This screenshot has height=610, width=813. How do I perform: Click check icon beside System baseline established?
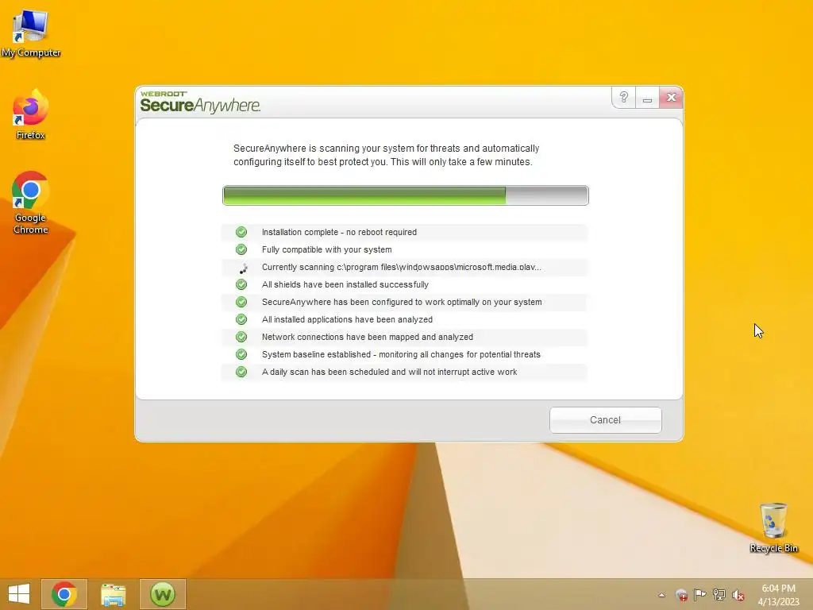pyautogui.click(x=241, y=354)
